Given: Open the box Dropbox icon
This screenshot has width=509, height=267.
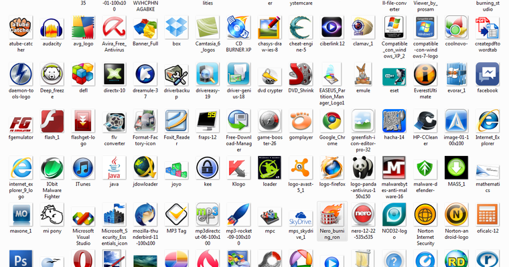Looking at the screenshot, I should (177, 27).
